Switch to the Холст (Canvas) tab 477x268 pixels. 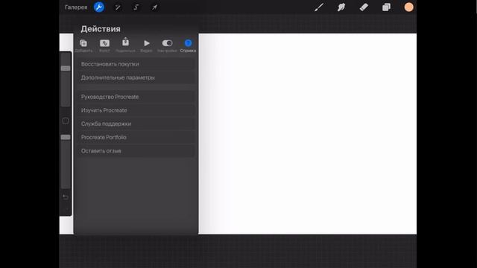coord(104,45)
